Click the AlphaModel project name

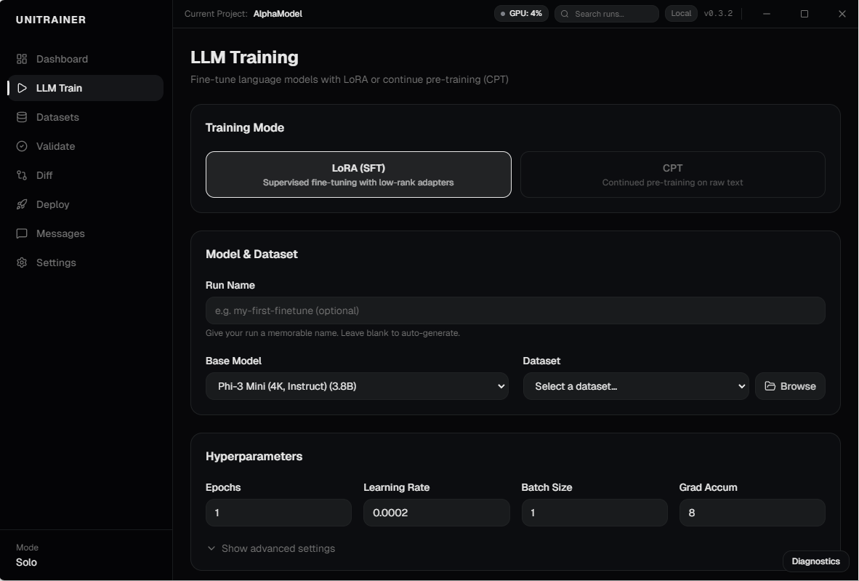coord(277,13)
